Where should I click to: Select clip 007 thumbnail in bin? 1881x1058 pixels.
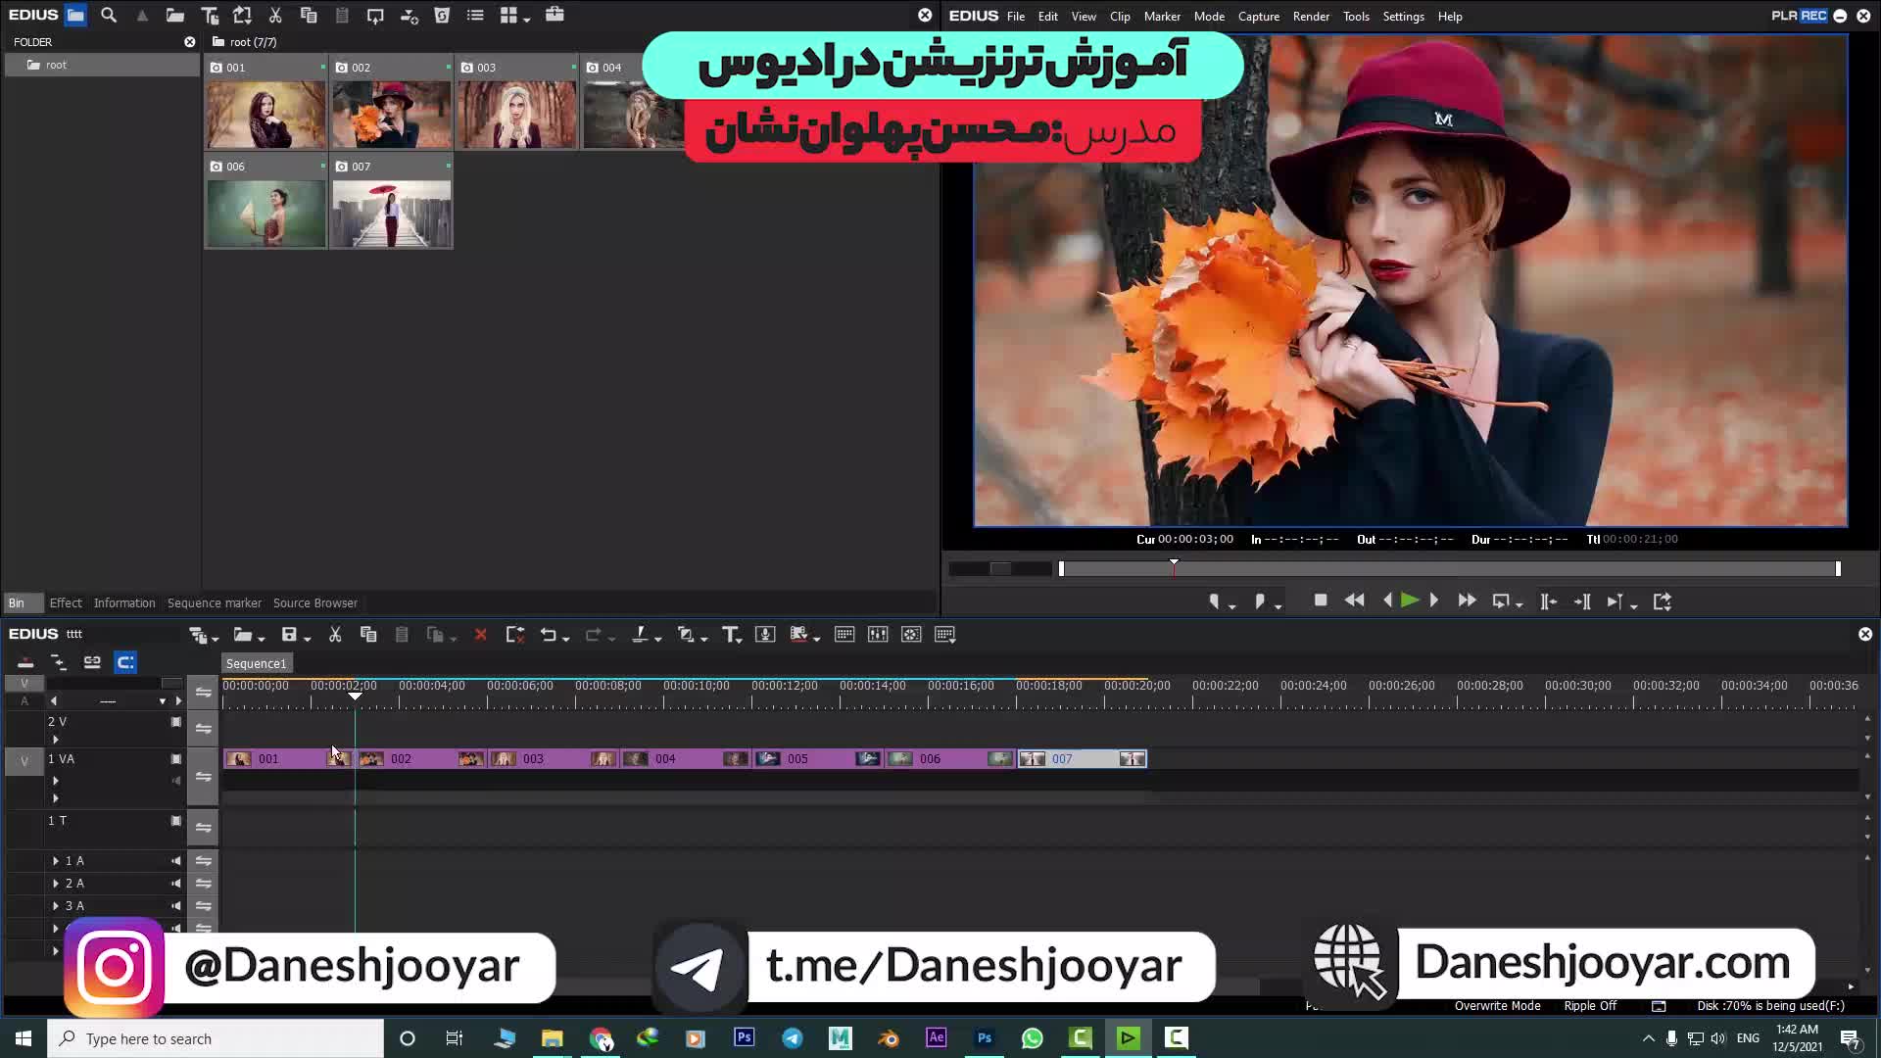click(391, 214)
